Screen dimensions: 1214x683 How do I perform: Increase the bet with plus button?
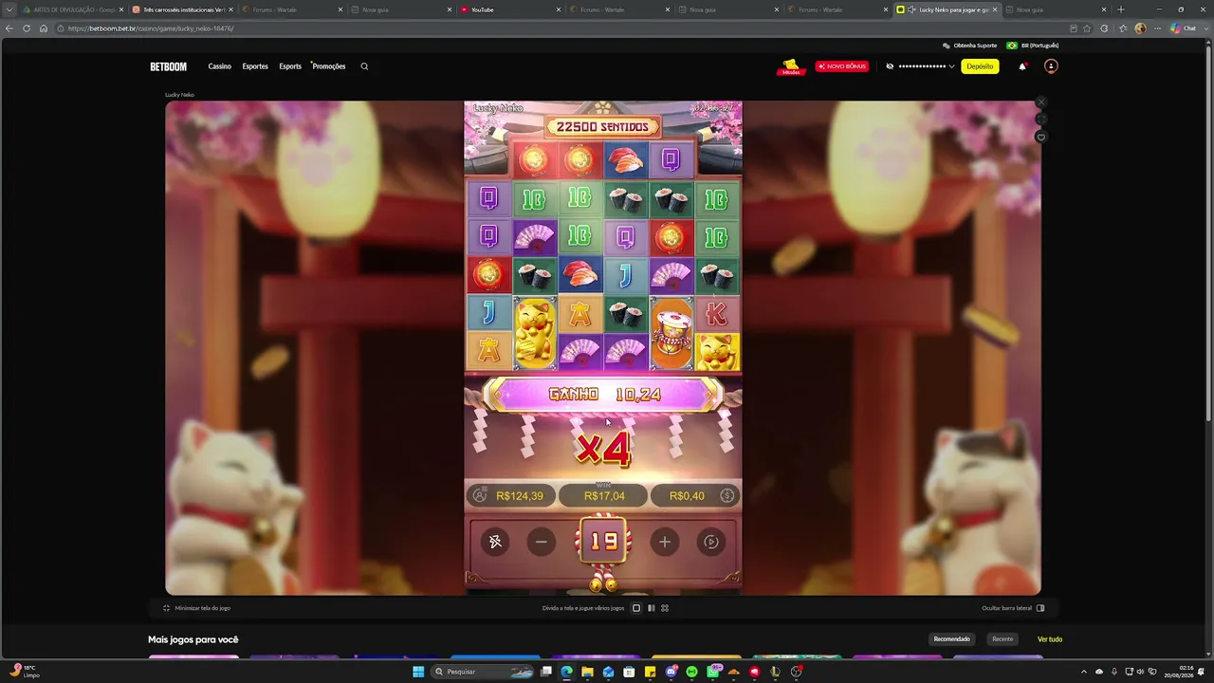pyautogui.click(x=665, y=542)
